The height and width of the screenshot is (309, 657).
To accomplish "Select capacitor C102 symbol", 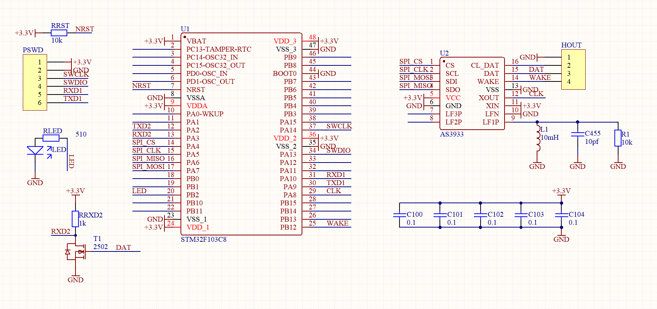I will point(481,215).
